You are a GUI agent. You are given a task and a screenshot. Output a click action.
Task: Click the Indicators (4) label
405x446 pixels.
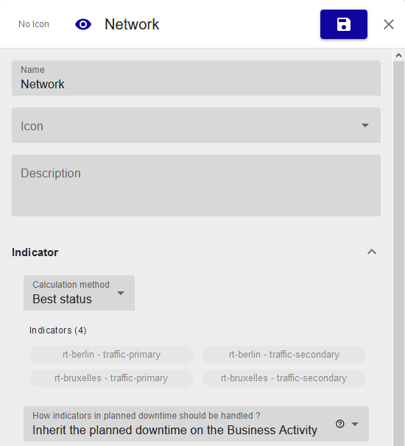point(57,330)
